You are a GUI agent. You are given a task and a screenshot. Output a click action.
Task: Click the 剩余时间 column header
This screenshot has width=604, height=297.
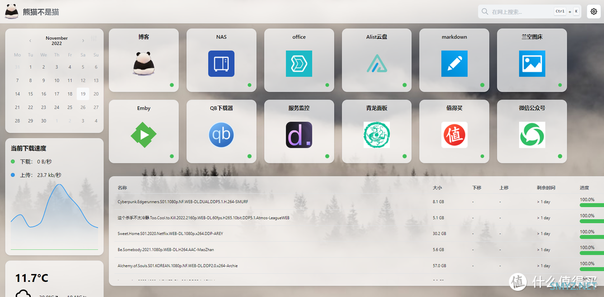tap(546, 187)
